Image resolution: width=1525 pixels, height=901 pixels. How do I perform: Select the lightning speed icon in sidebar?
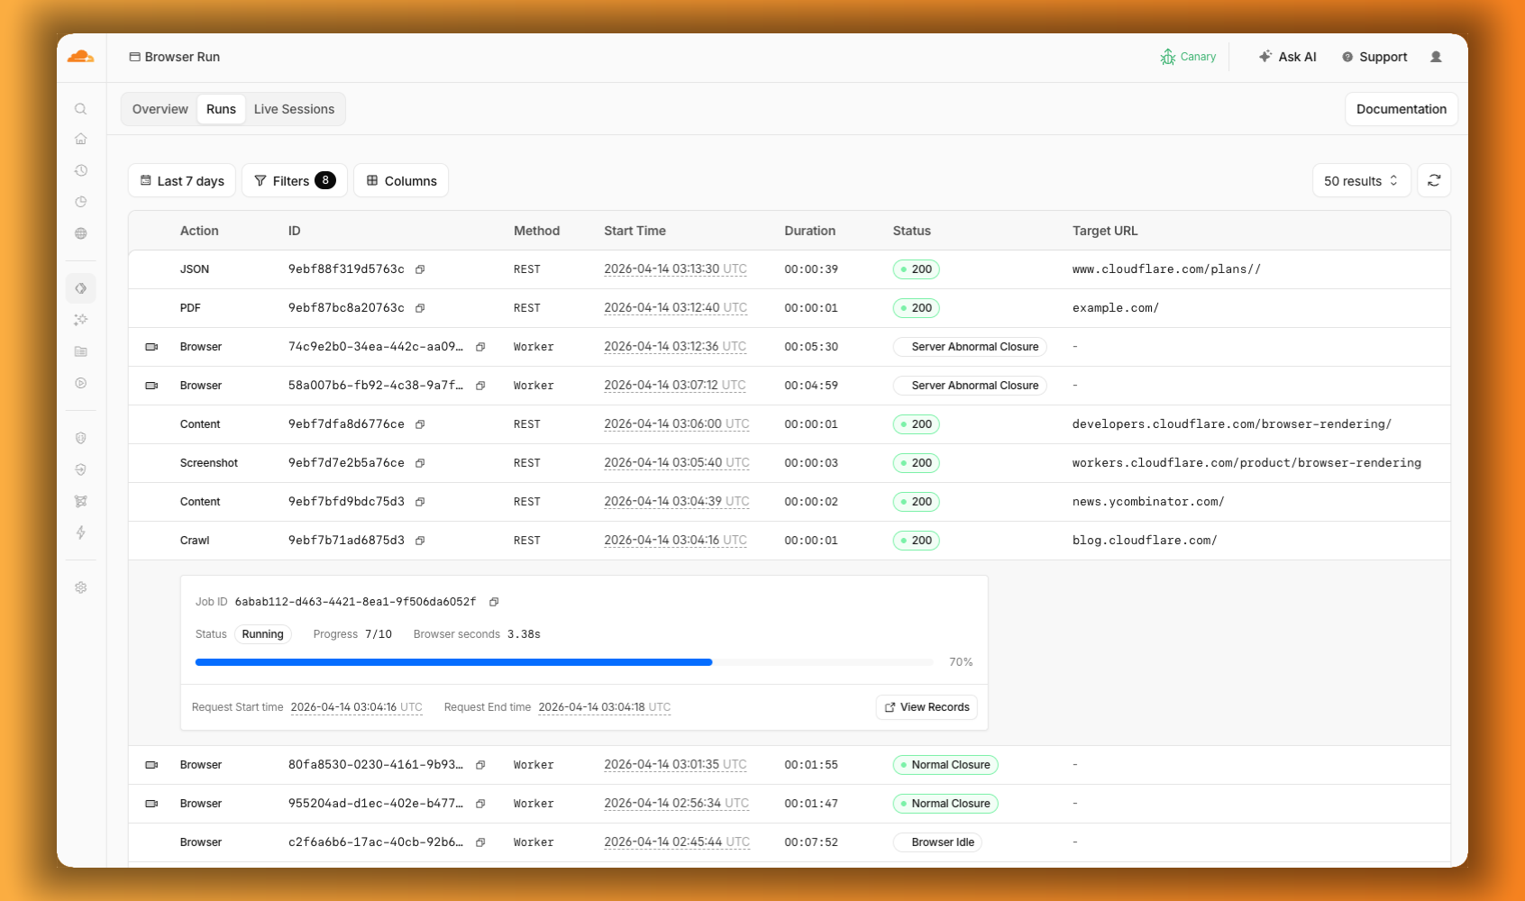80,532
